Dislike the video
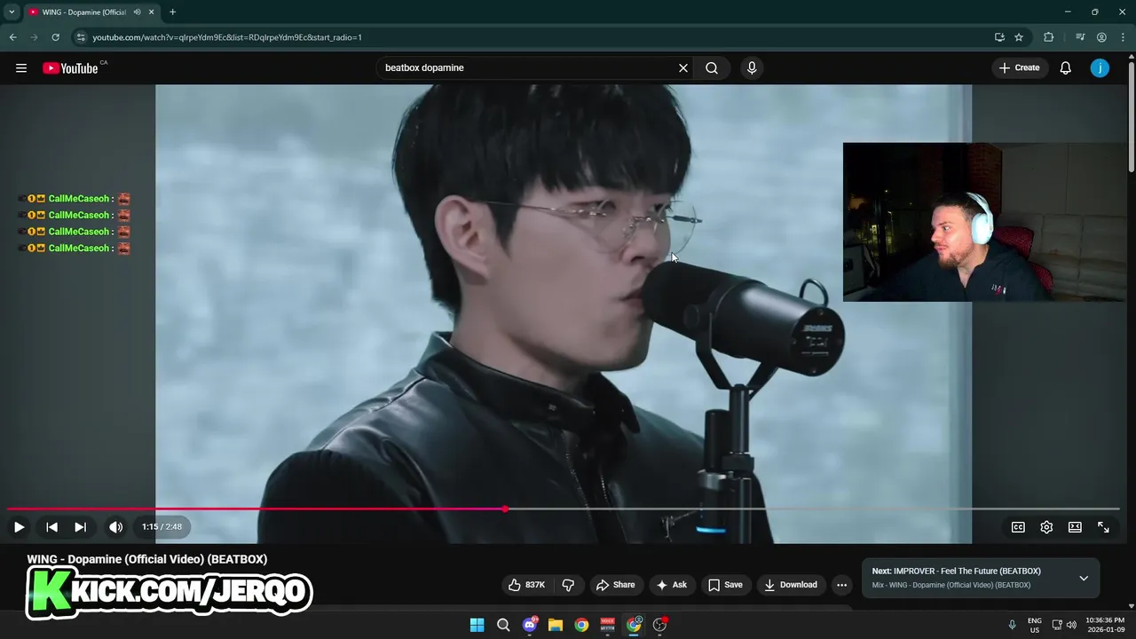The width and height of the screenshot is (1136, 639). (x=569, y=585)
